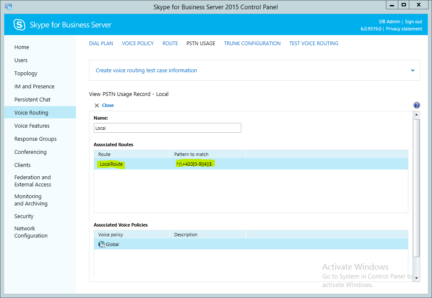Click the blue help question mark icon
This screenshot has height=298, width=432.
[417, 105]
